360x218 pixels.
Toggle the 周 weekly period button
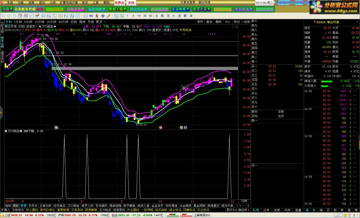click(162, 16)
